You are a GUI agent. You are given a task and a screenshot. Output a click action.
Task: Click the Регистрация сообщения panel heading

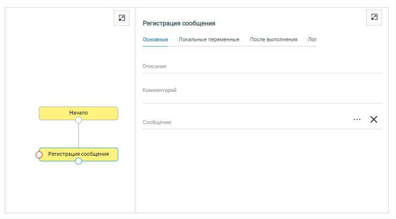click(x=179, y=23)
